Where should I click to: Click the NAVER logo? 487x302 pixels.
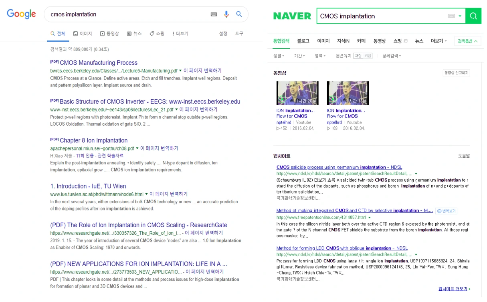point(292,16)
